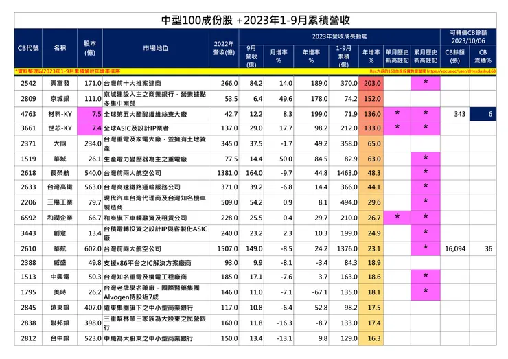Image resolution: width=508 pixels, height=359 pixels.
Task: Click the name 威盛
Action: (x=60, y=263)
